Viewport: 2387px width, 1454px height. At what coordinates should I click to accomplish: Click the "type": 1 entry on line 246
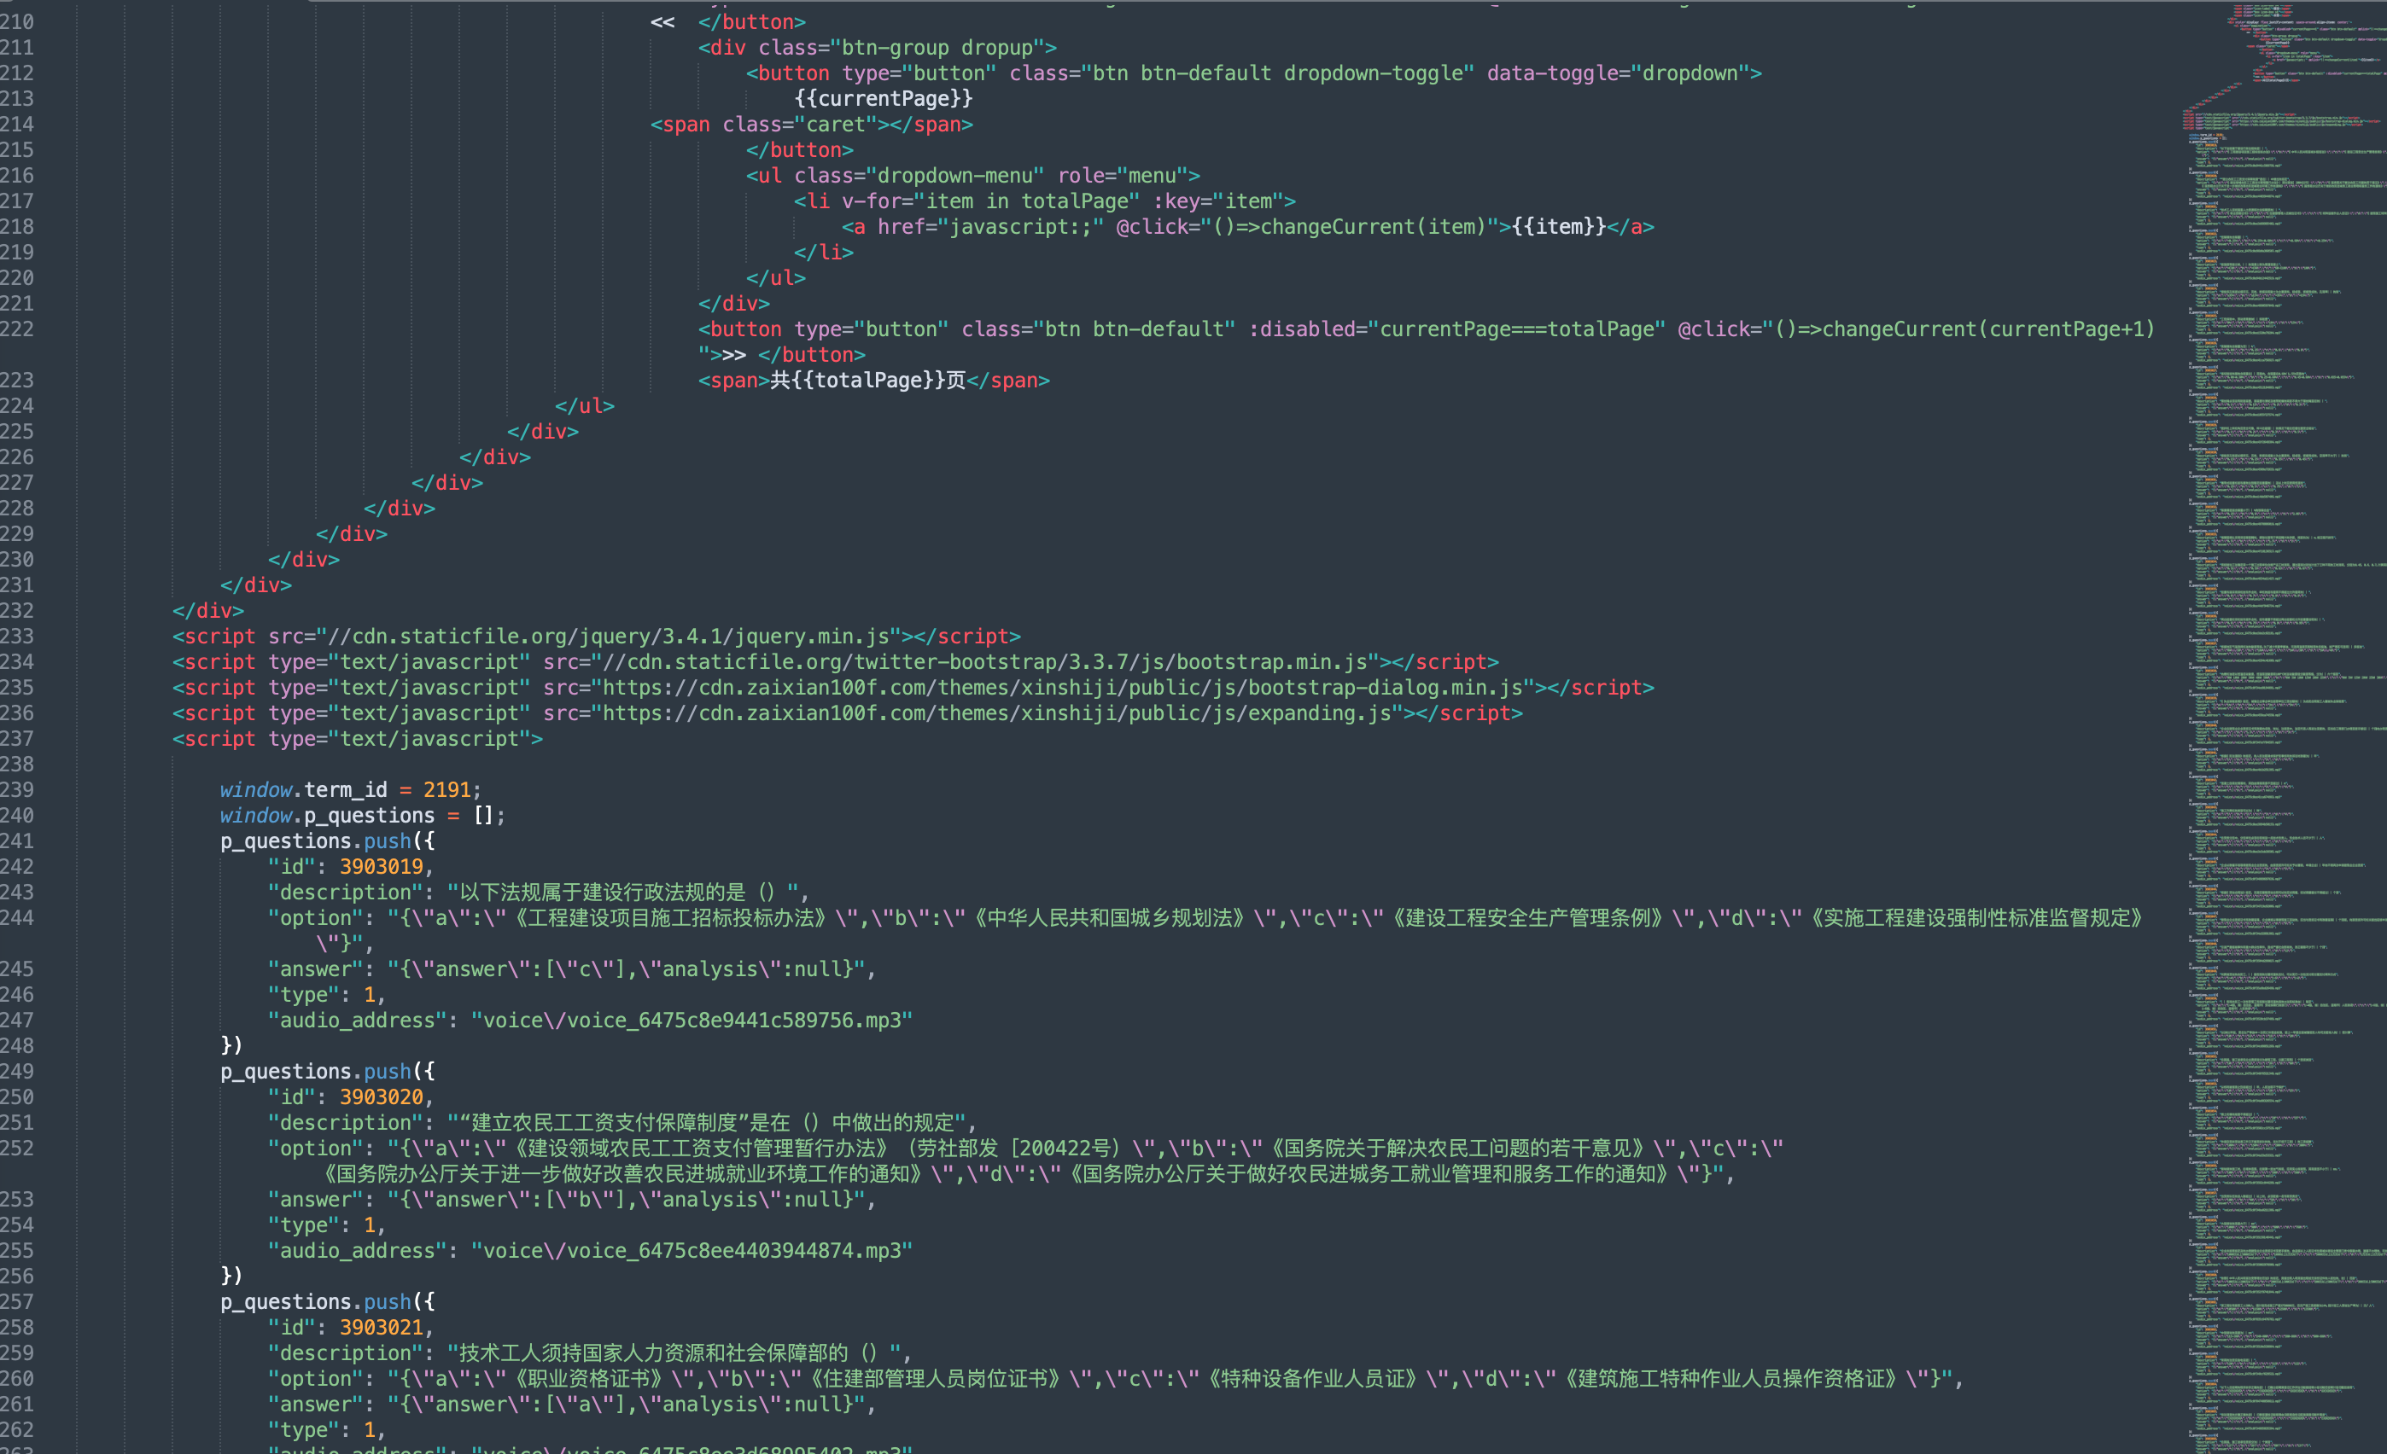326,994
